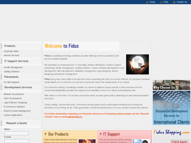Select the Placements sidebar heading
This screenshot has height=143, width=191.
coord(11,77)
